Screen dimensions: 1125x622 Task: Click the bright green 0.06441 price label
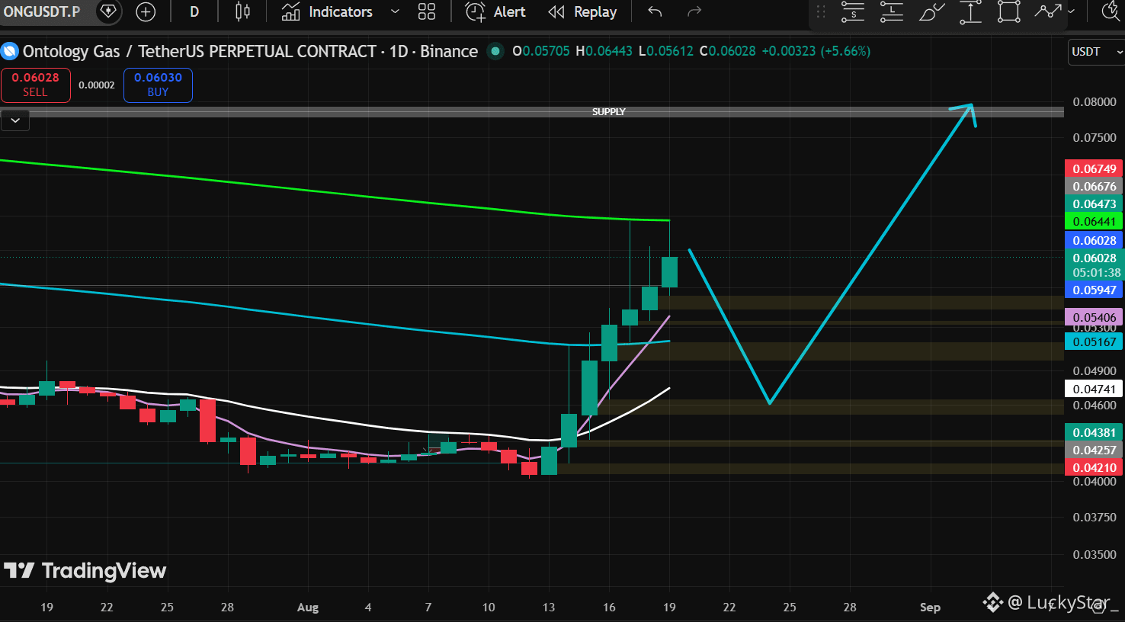[1094, 222]
